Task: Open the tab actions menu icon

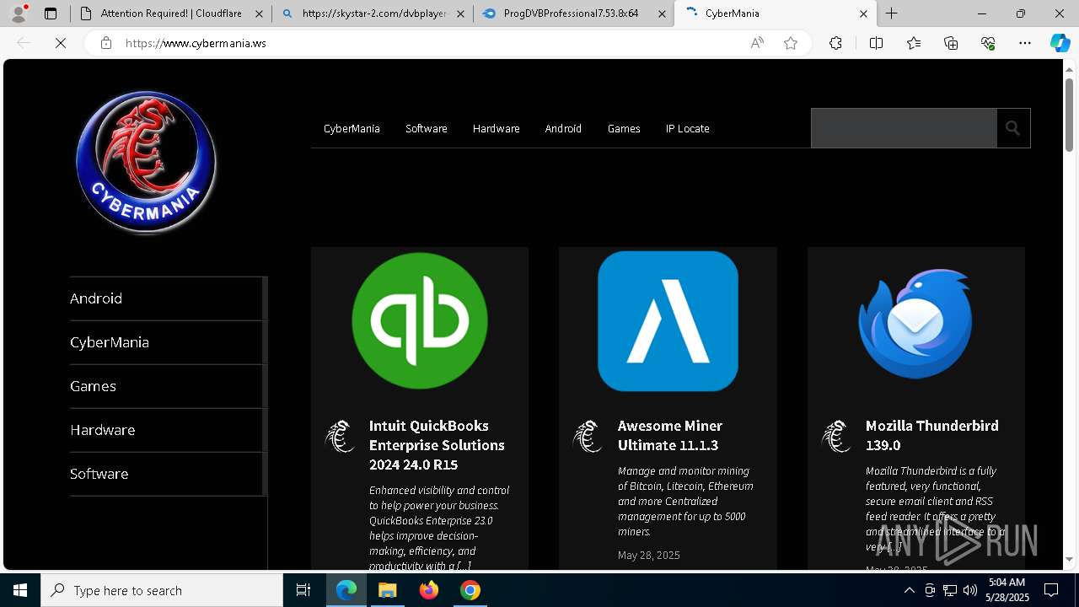Action: pyautogui.click(x=51, y=13)
